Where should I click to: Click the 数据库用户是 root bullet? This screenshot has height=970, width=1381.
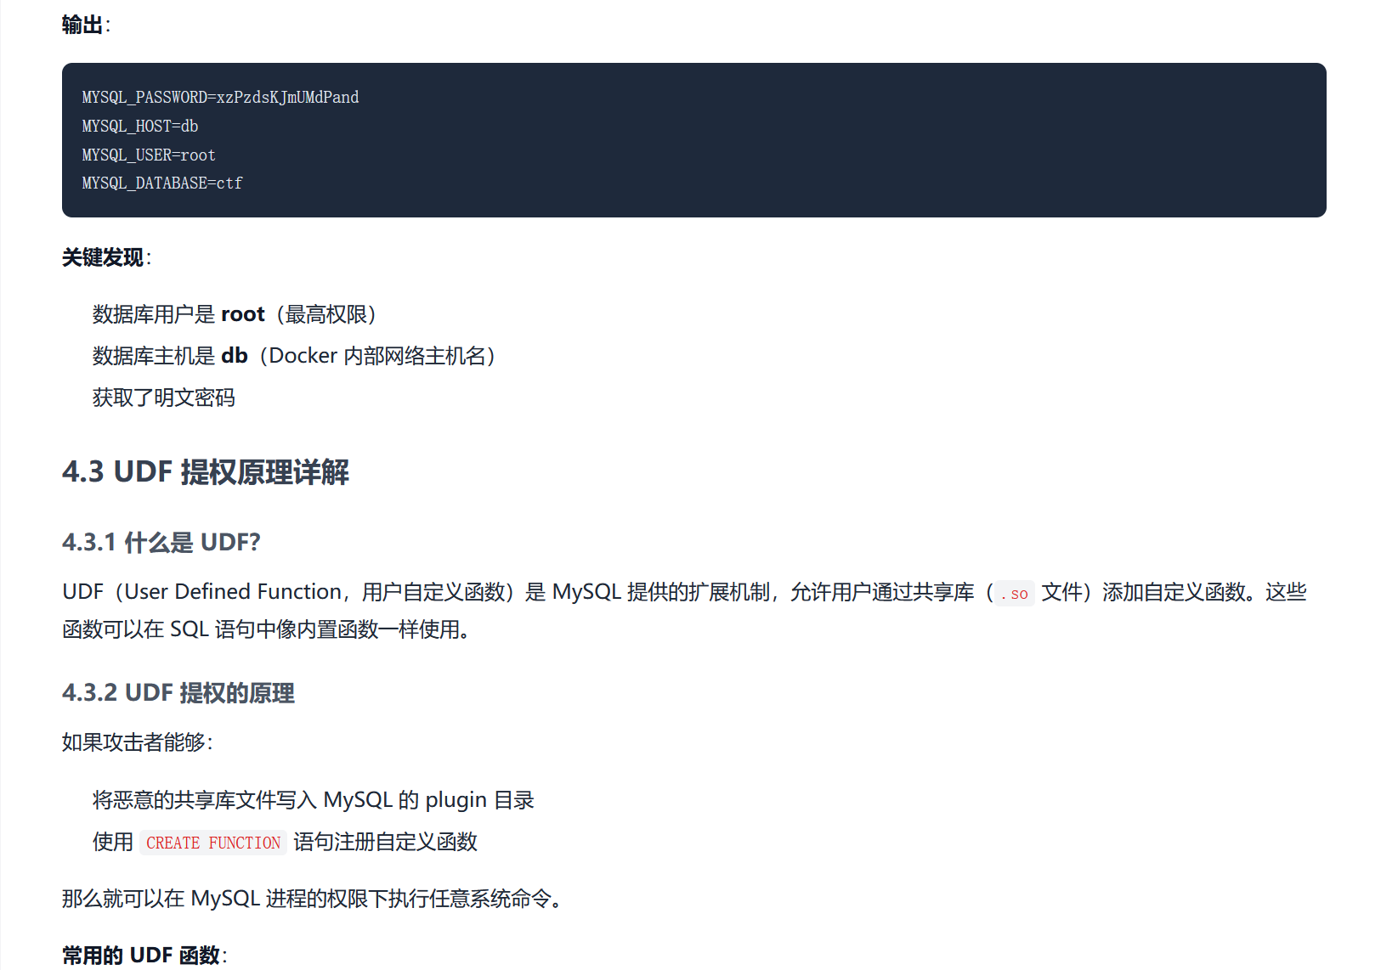[235, 314]
